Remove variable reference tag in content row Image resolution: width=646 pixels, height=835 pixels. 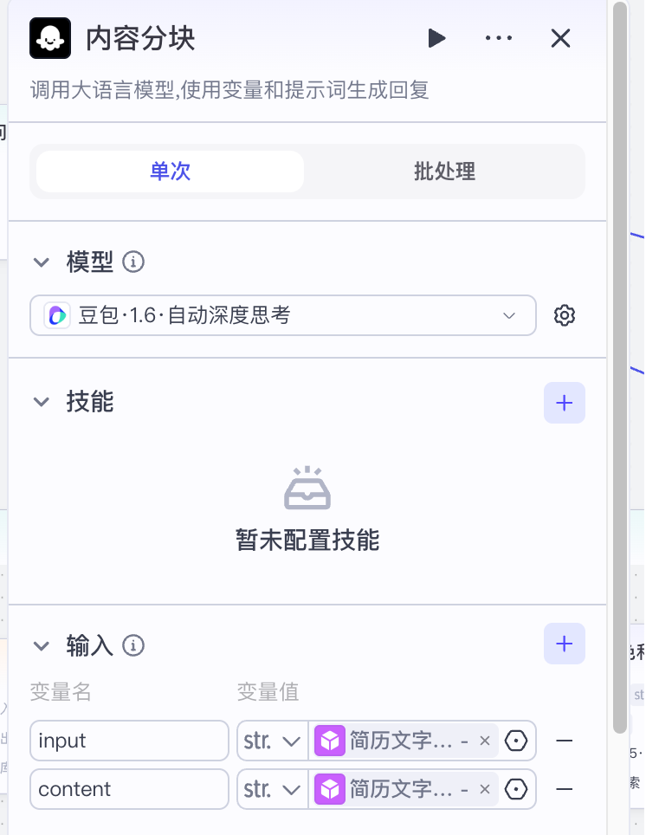pyautogui.click(x=485, y=789)
